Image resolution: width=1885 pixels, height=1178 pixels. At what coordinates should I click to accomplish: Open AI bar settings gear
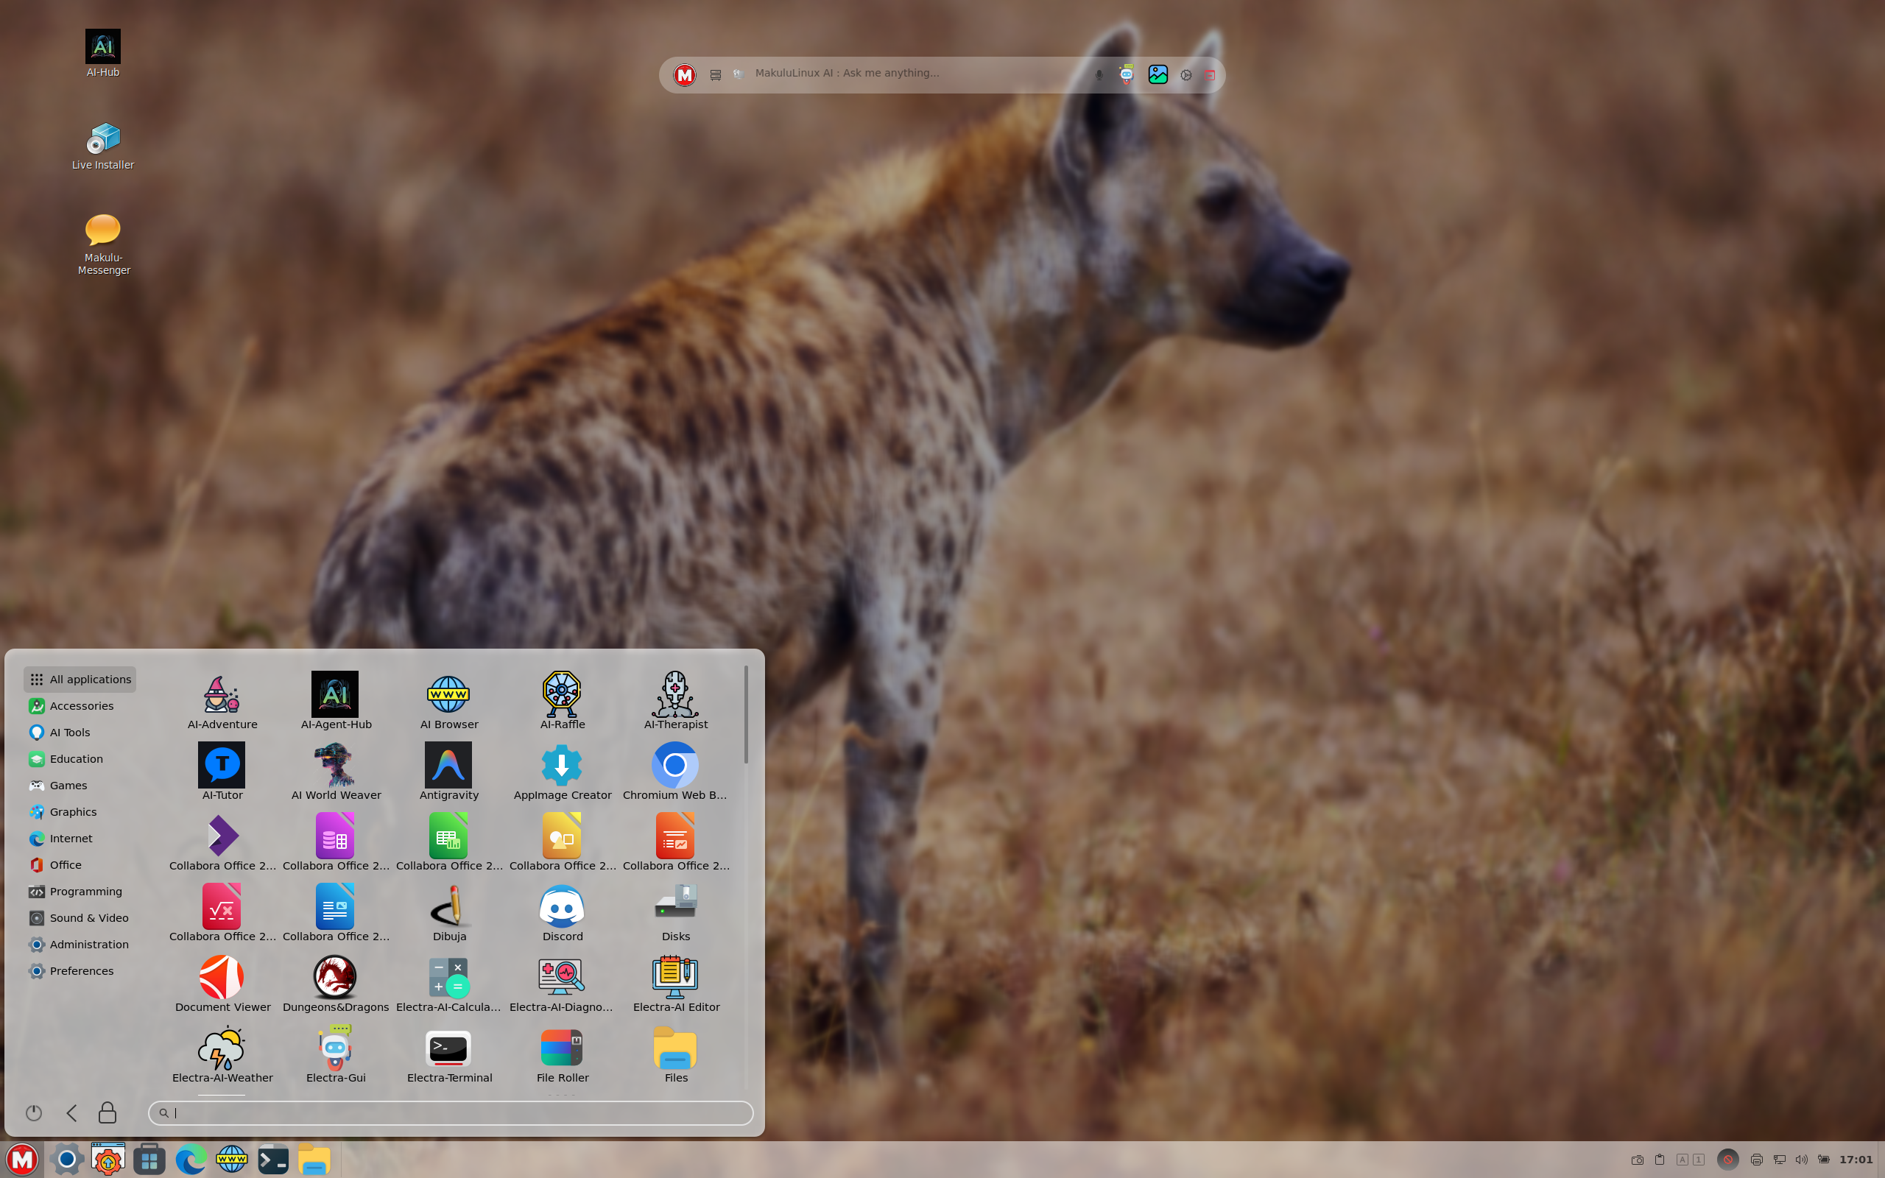[x=1185, y=75]
